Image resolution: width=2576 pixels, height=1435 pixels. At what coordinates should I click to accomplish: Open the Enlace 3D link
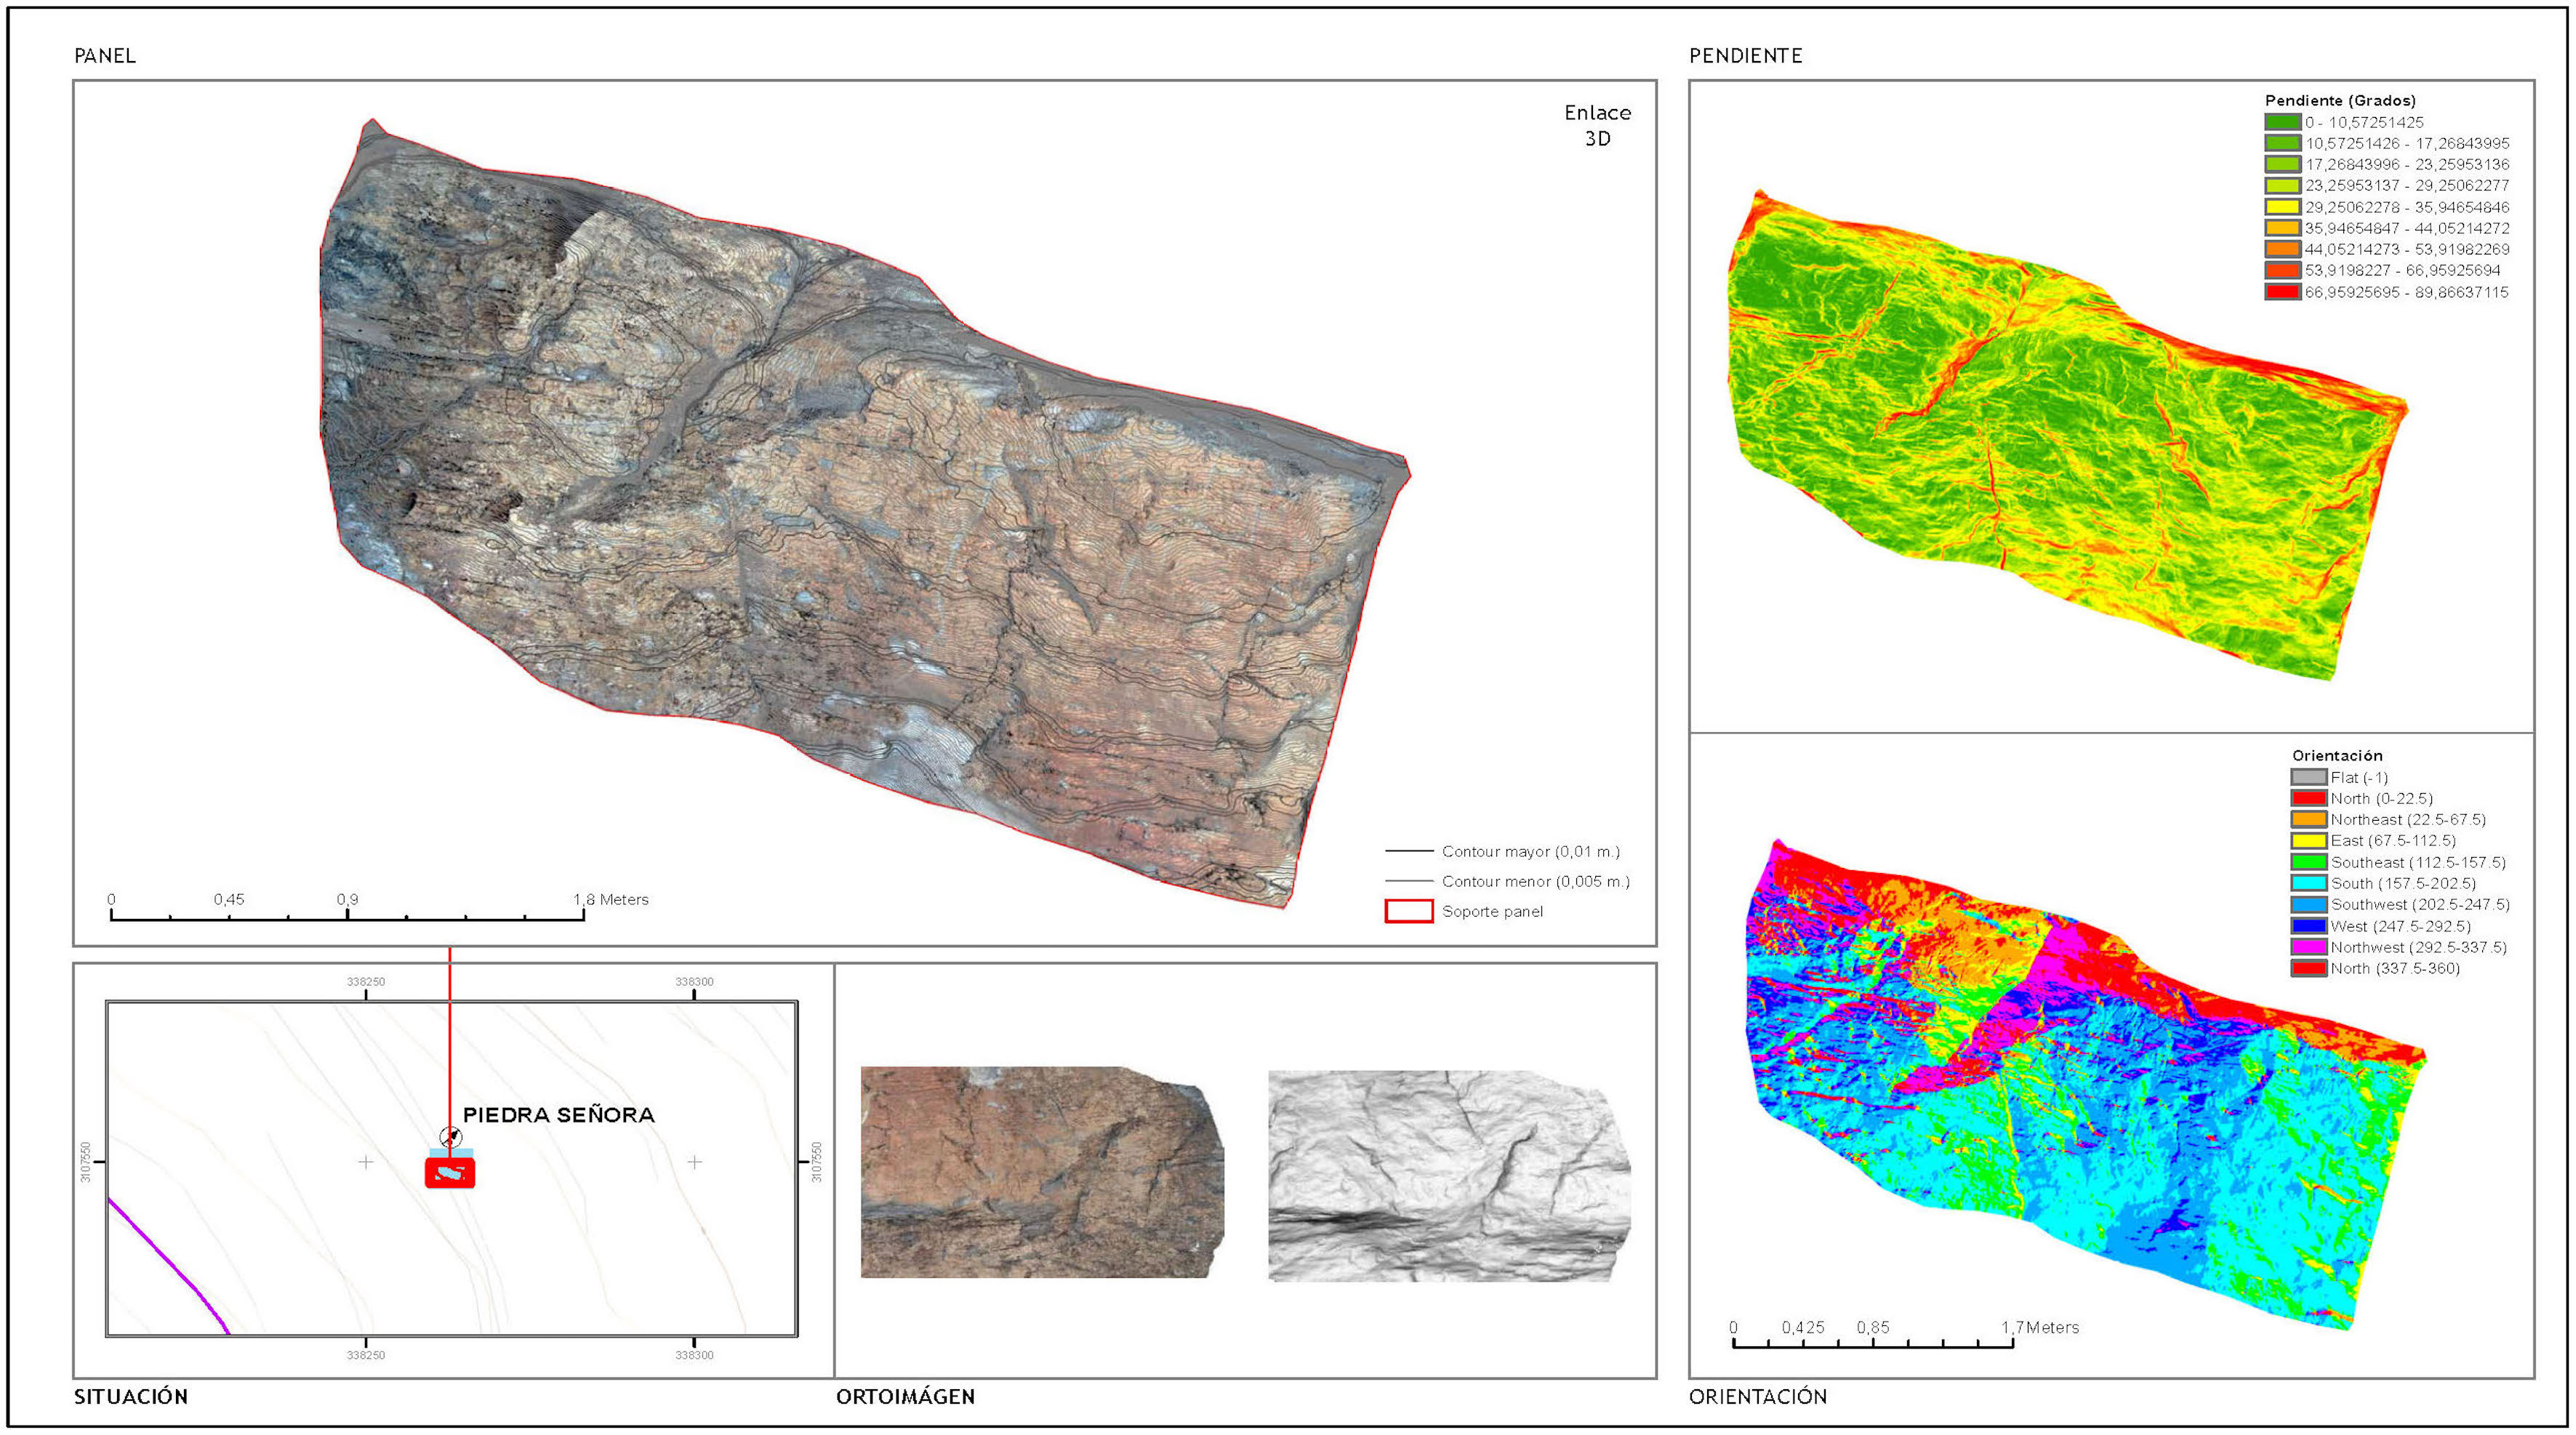pyautogui.click(x=1597, y=124)
